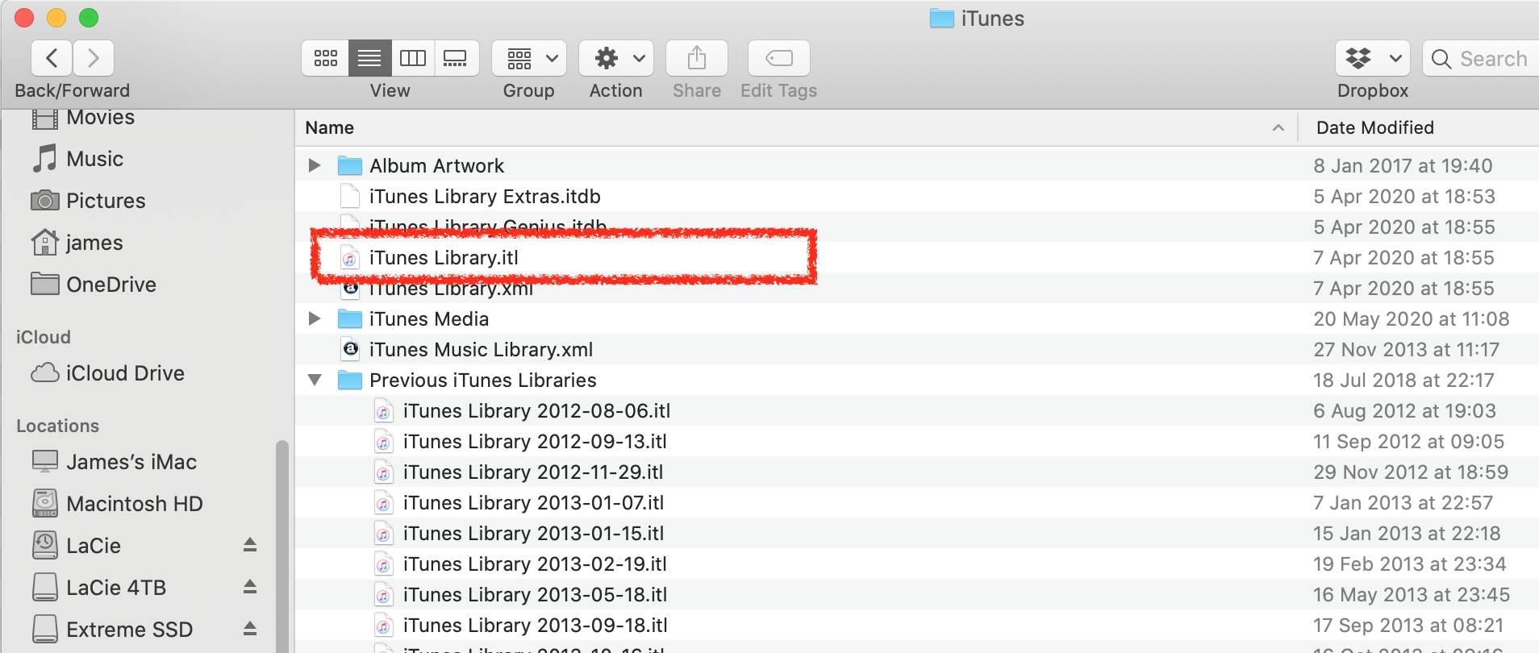Click the Share toolbar button
This screenshot has height=653, width=1539.
pos(697,58)
